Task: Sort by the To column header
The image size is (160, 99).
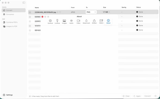Action: 87,7
